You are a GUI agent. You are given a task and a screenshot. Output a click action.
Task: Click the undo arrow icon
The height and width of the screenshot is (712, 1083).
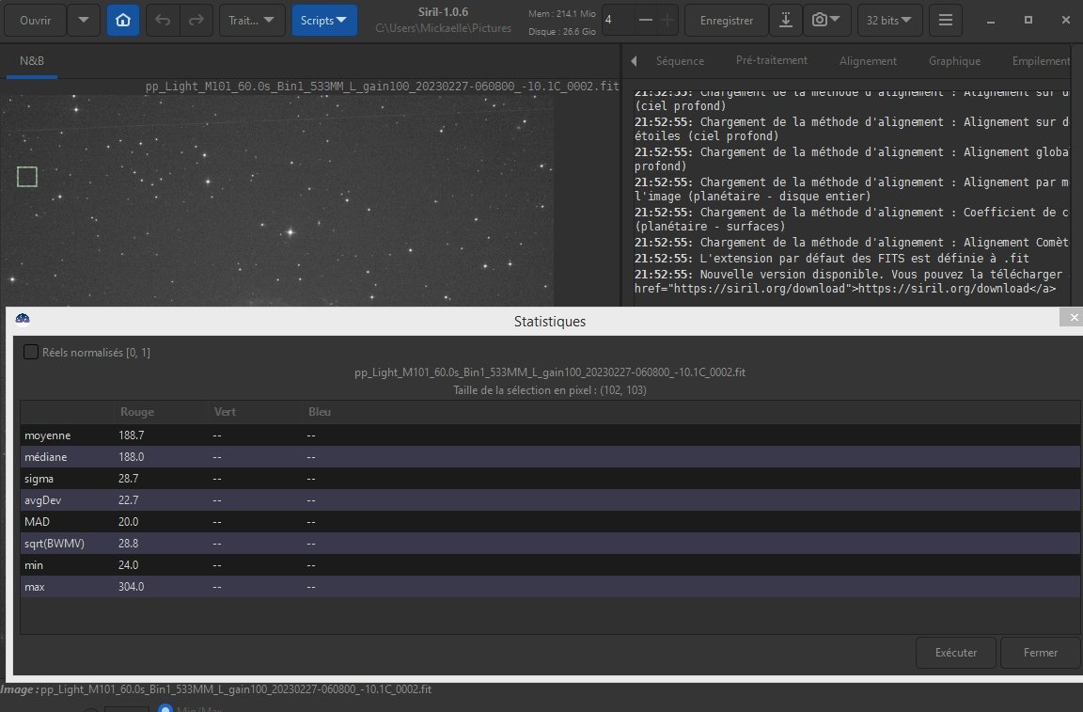[163, 20]
